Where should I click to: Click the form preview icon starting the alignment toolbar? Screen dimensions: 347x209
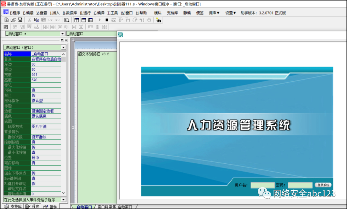[x=6, y=27]
